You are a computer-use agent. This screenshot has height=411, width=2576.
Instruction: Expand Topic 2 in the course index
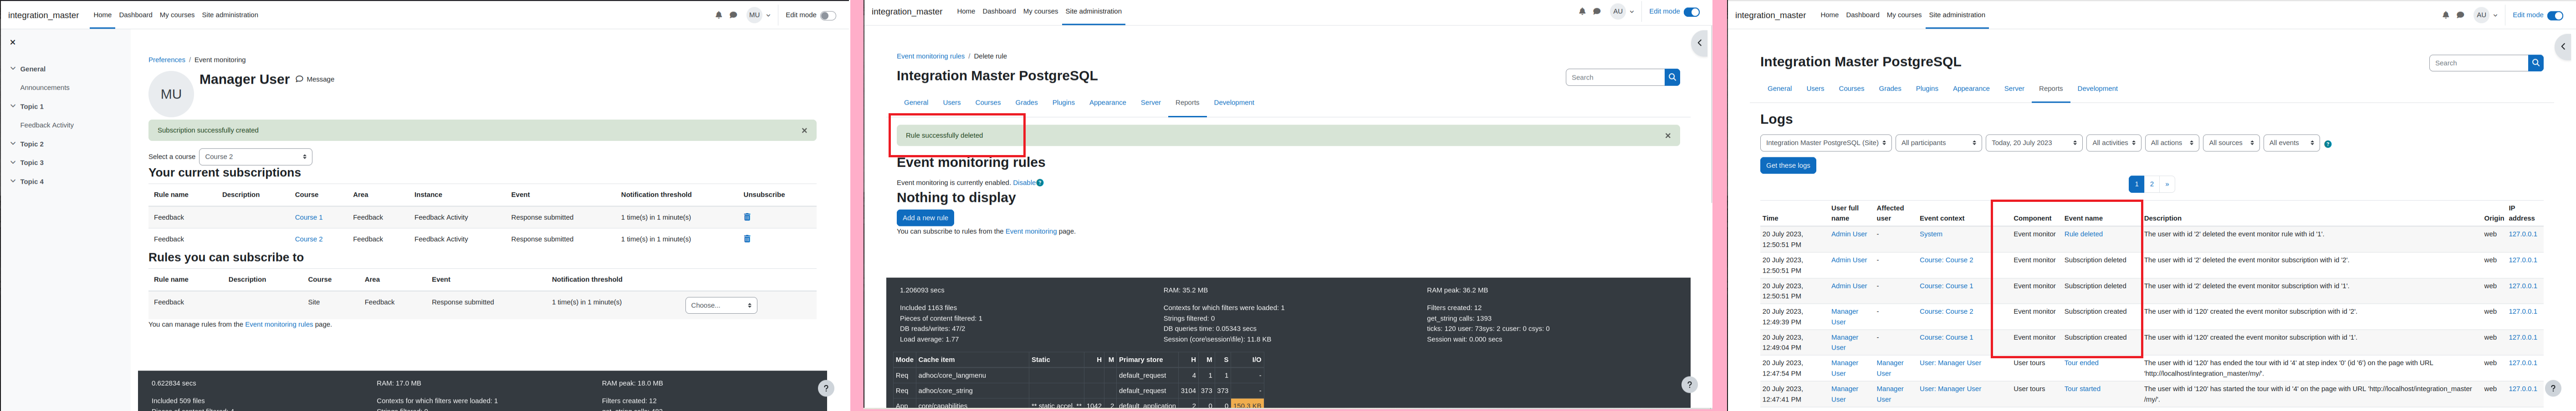(x=13, y=144)
